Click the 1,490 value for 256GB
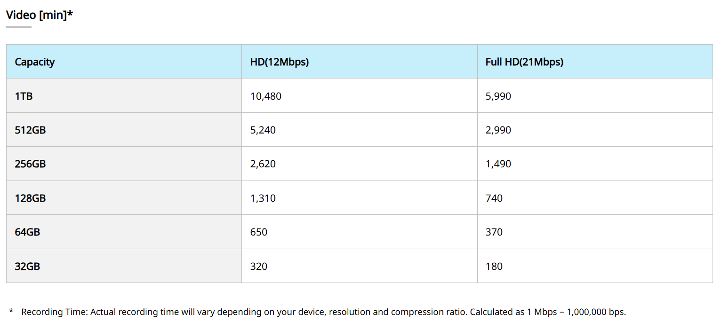This screenshot has width=721, height=330. point(498,164)
